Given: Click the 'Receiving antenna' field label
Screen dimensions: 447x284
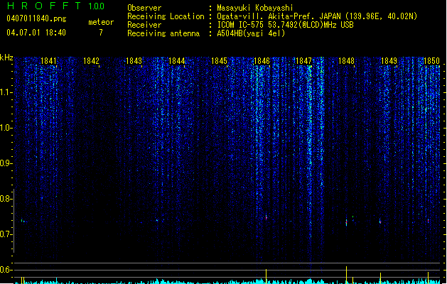Looking at the screenshot, I should point(163,33).
